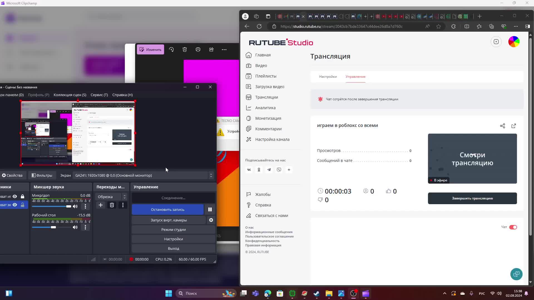This screenshot has width=534, height=300.
Task: Open the Сервис menu in OBS
Action: click(99, 95)
